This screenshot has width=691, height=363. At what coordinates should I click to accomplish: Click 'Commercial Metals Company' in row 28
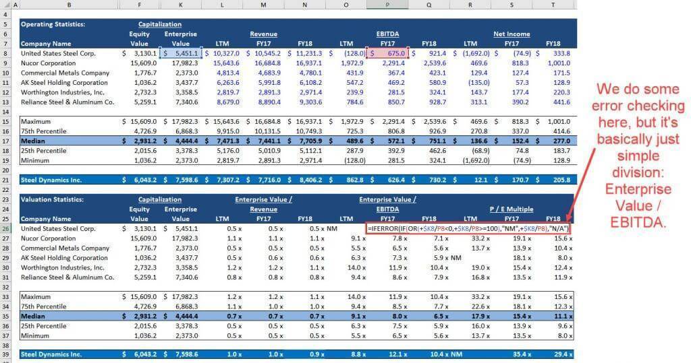(65, 248)
